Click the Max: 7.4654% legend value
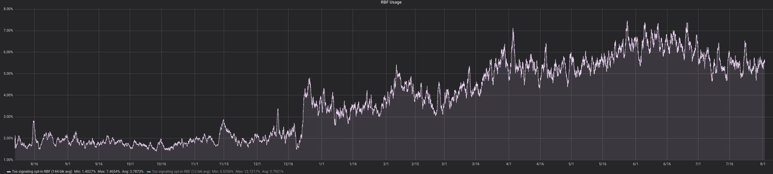 [109, 171]
